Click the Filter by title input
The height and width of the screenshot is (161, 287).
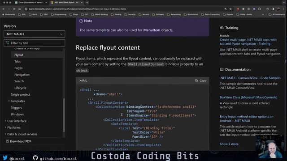[34, 43]
